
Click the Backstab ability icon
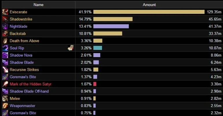click(x=5, y=34)
